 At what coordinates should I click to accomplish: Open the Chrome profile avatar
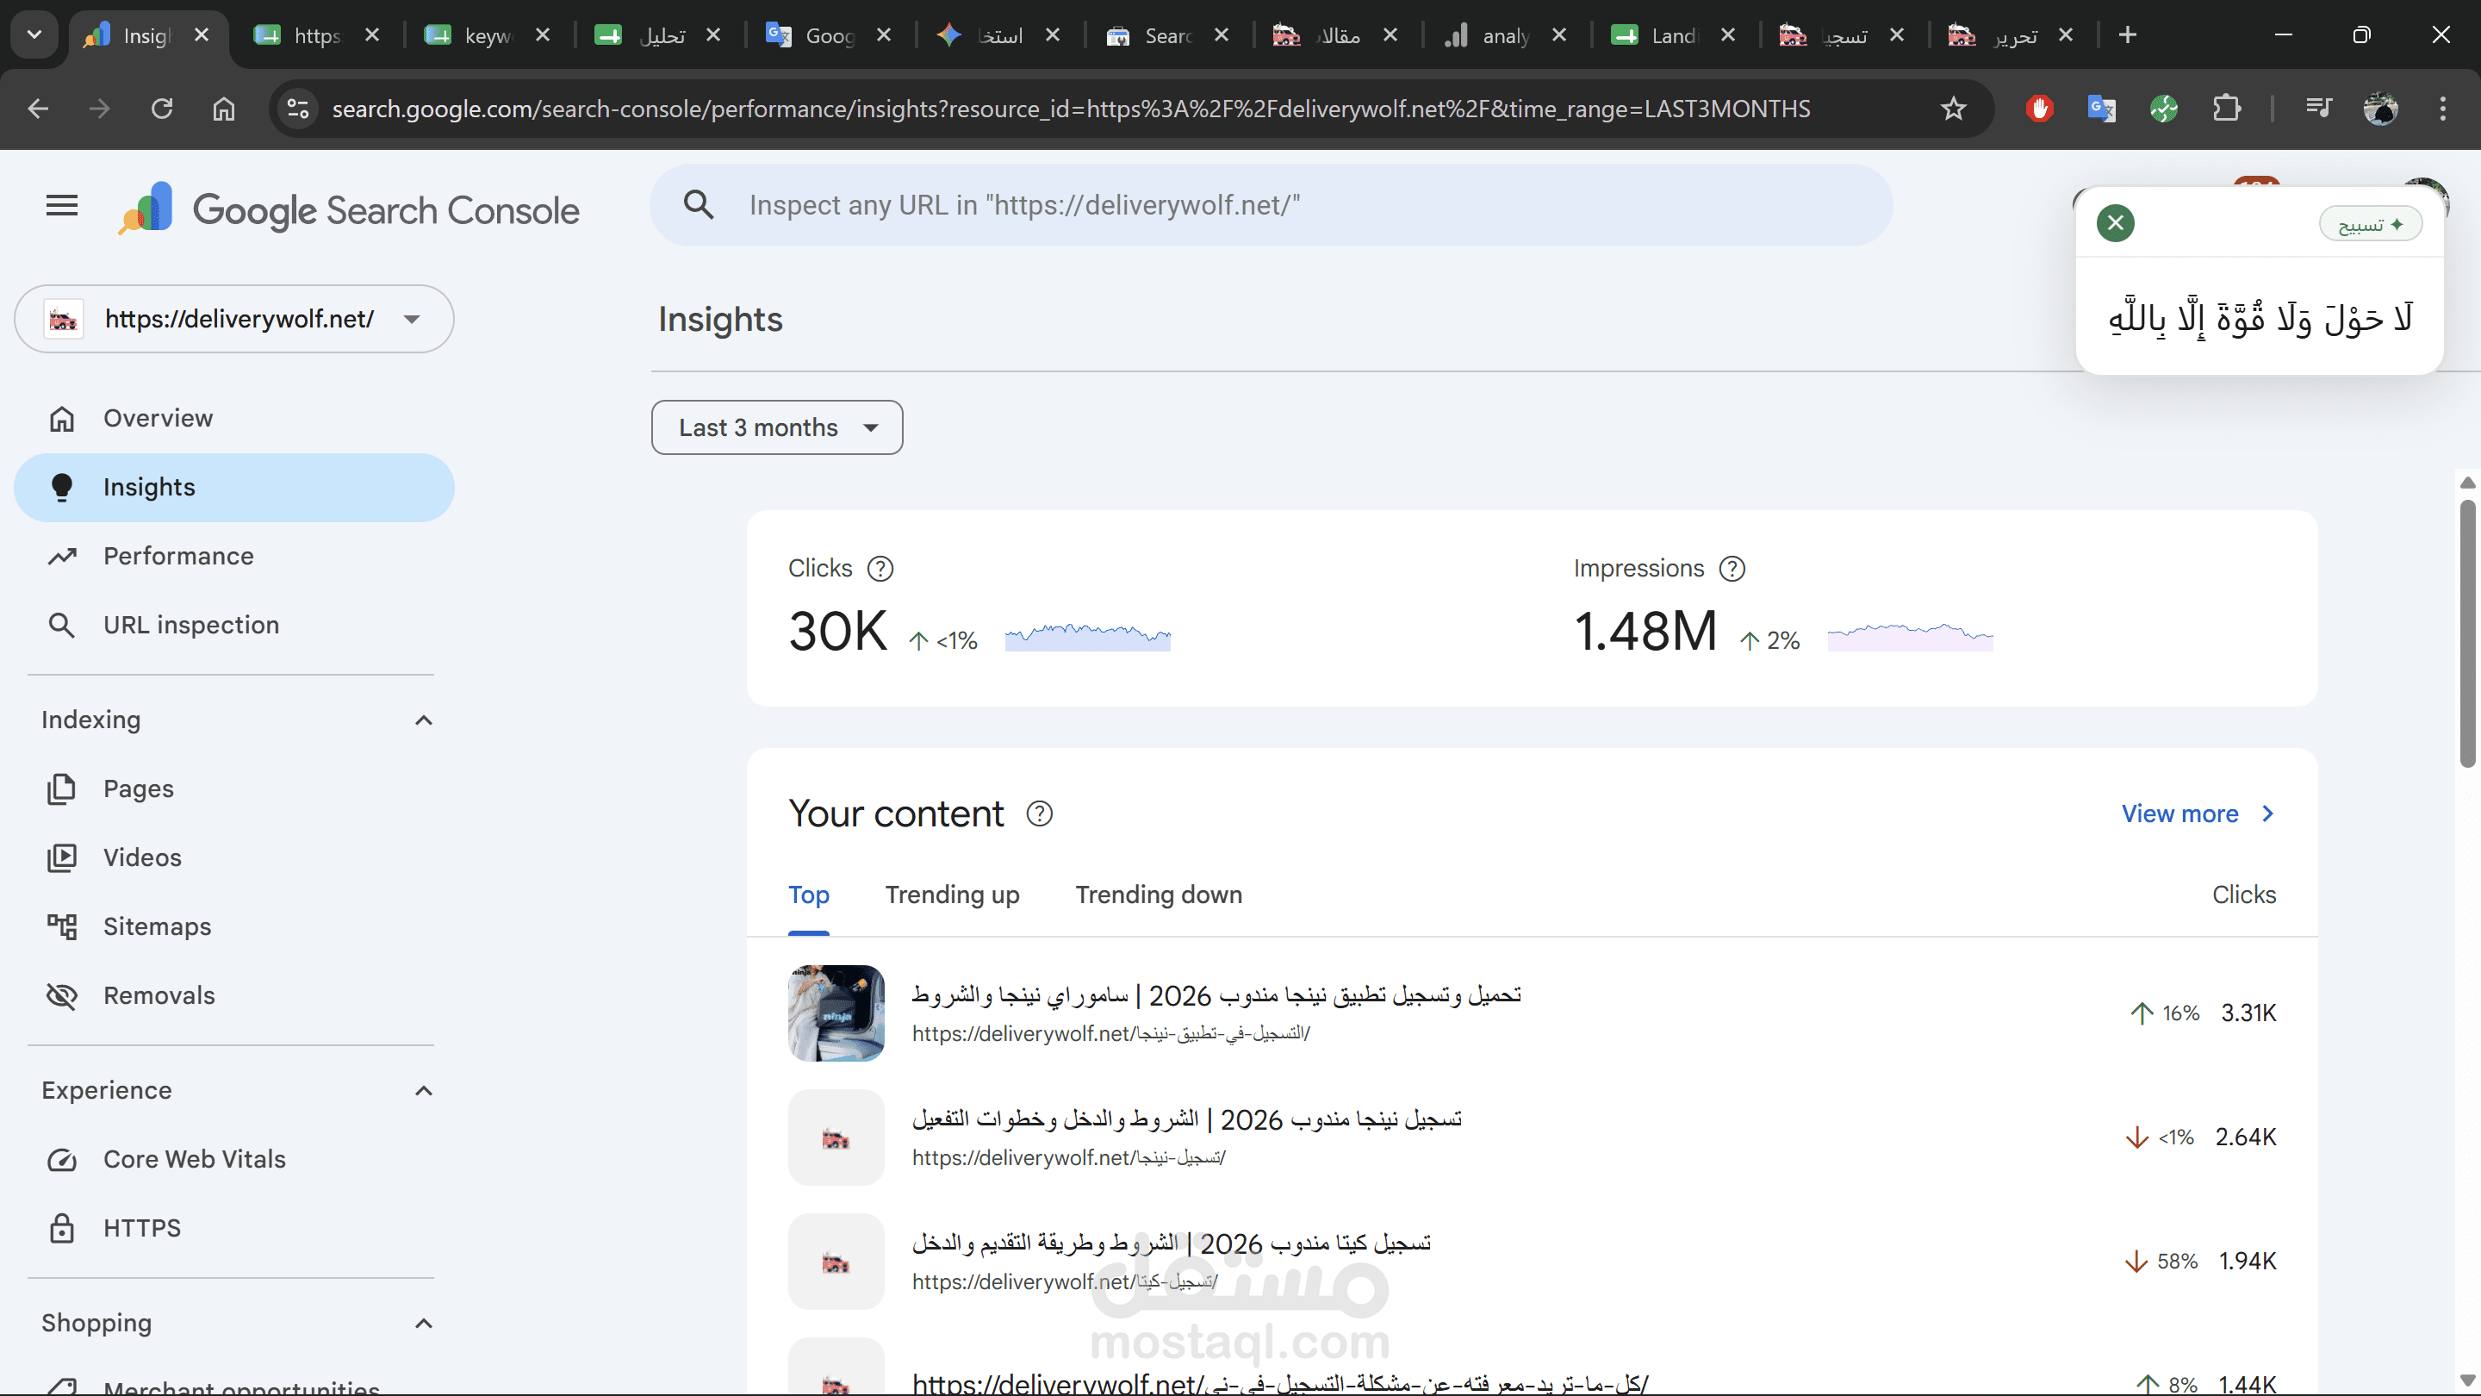point(2381,109)
